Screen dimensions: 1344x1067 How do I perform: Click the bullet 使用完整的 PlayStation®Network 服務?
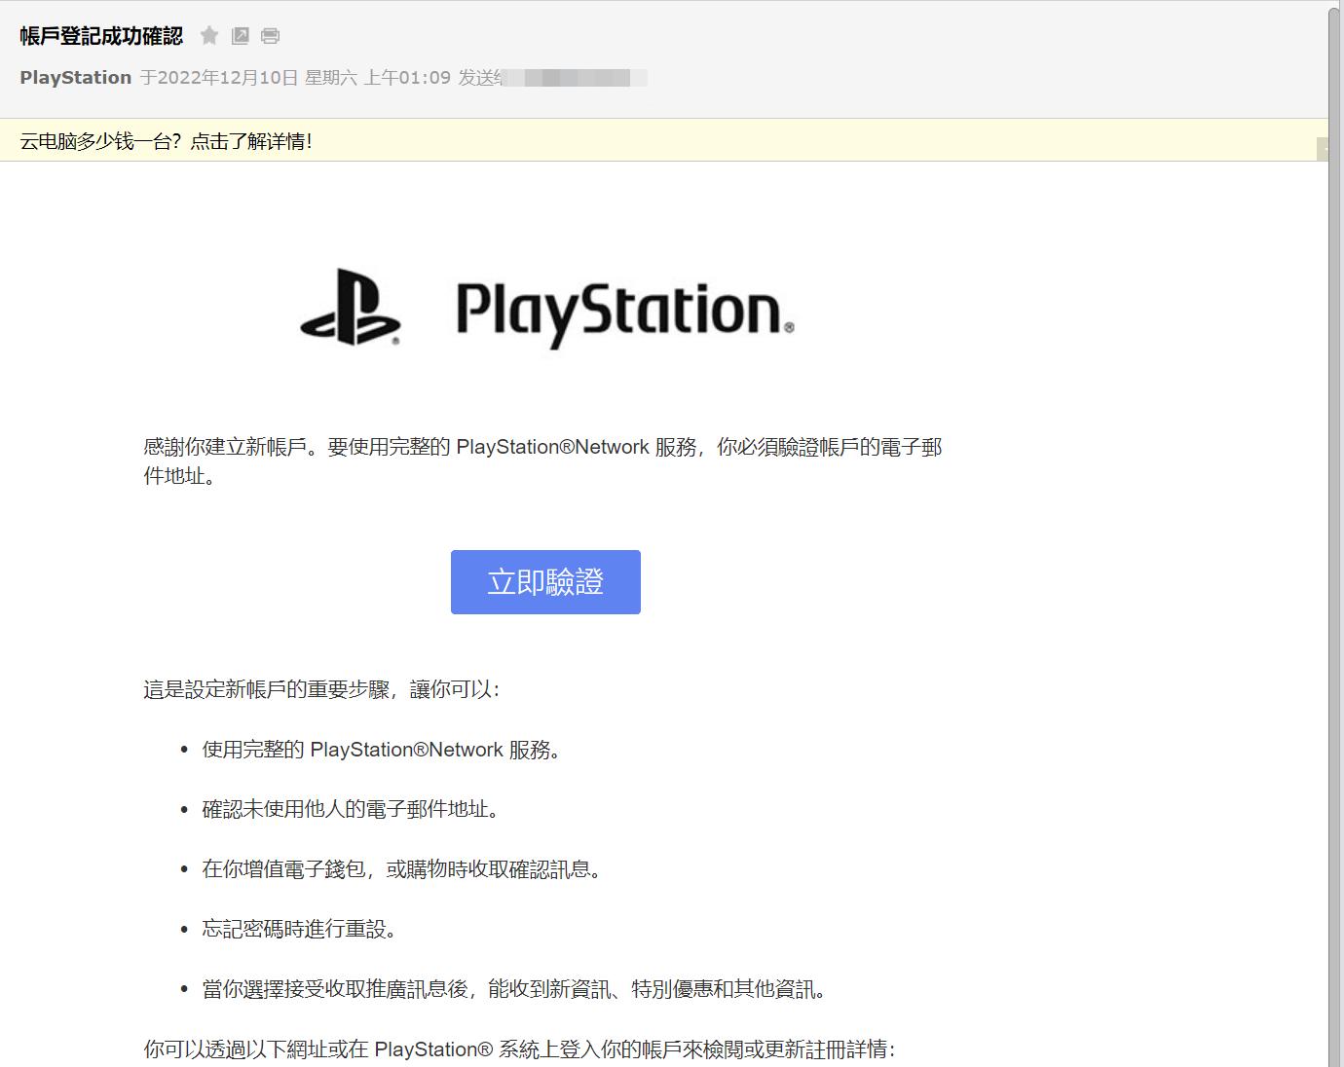click(380, 750)
